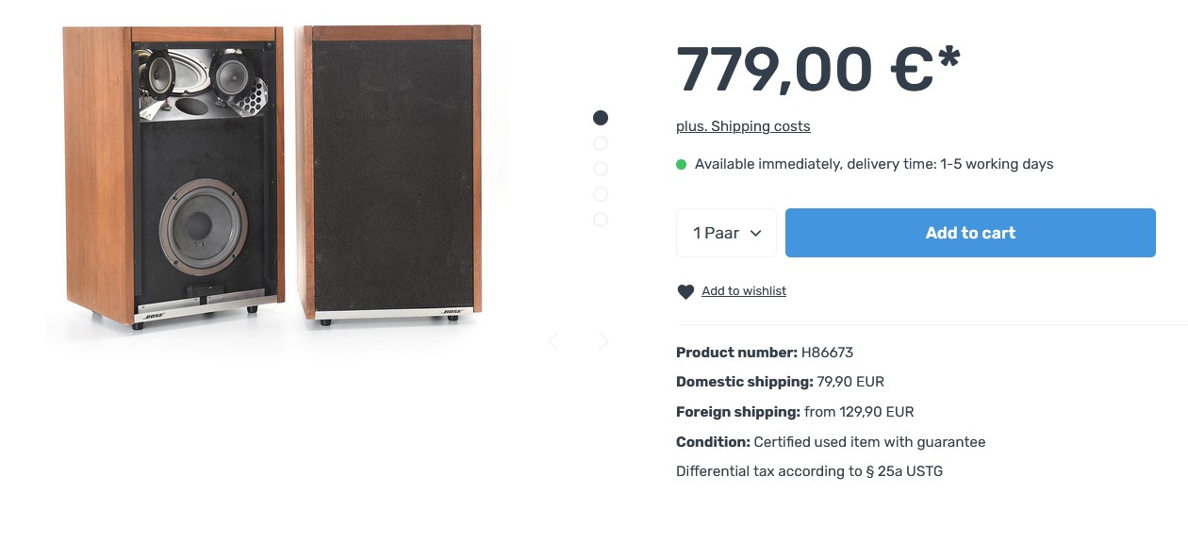This screenshot has width=1188, height=542.
Task: Open the 'plus. Shipping costs' link
Action: (x=743, y=126)
